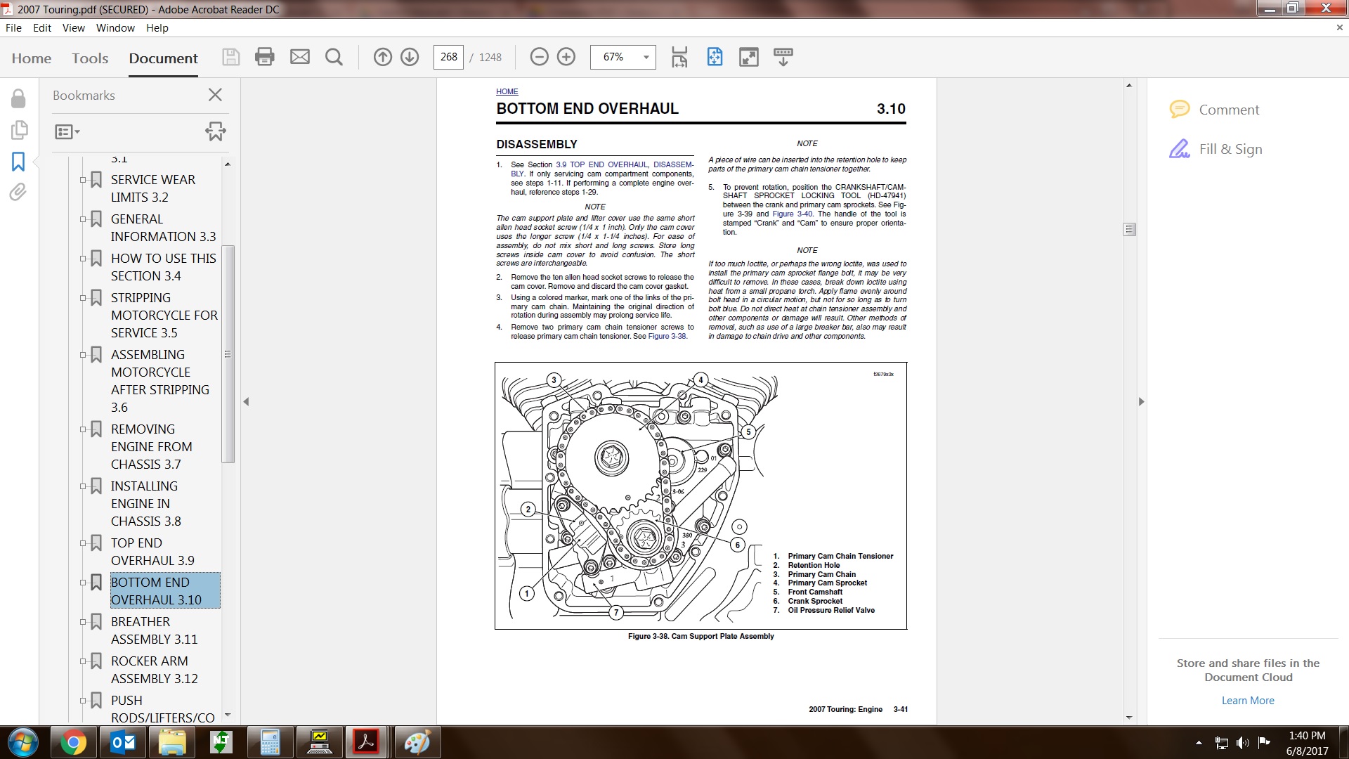Open the Window menu

(x=115, y=28)
